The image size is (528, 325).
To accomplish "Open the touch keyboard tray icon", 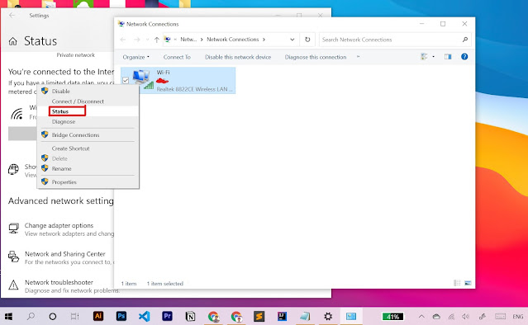I will click(501, 317).
